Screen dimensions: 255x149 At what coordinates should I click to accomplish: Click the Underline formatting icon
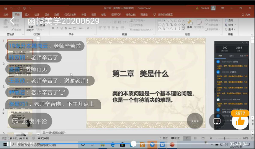point(62,28)
